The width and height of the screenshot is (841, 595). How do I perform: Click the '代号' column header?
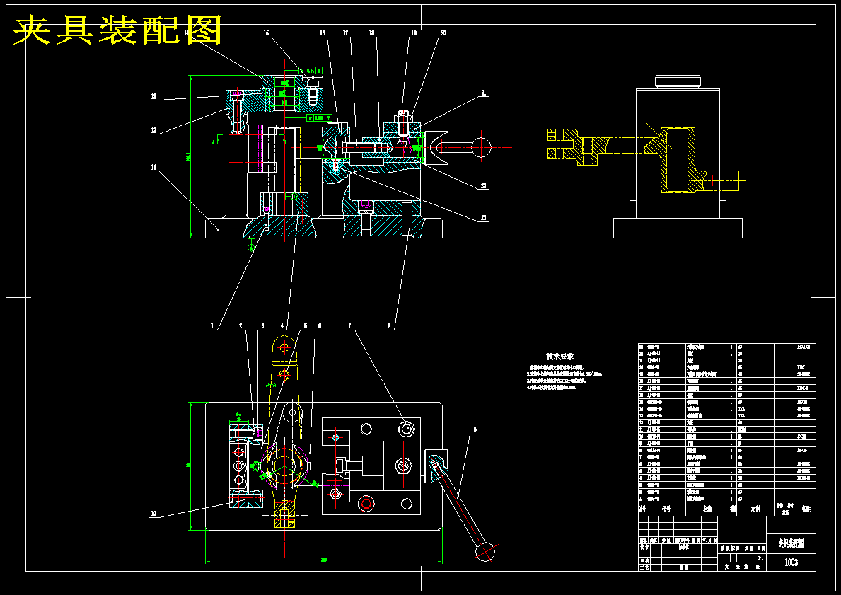tap(666, 509)
